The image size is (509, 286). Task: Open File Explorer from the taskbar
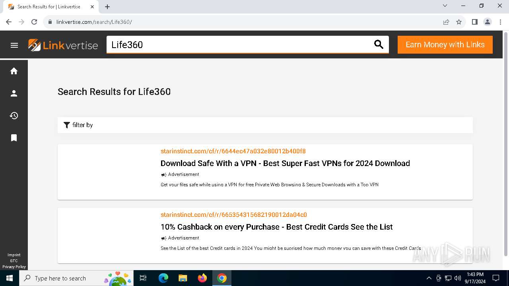point(183,278)
